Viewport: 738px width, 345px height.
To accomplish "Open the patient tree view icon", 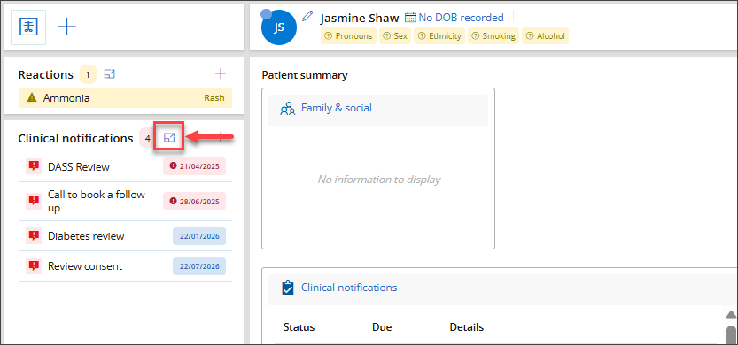I will click(x=28, y=27).
